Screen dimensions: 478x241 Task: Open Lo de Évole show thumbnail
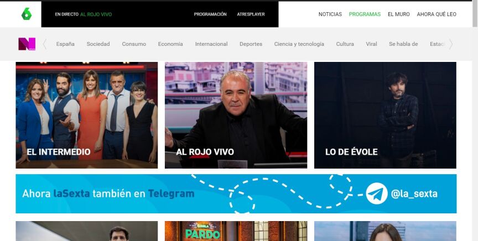(x=385, y=115)
